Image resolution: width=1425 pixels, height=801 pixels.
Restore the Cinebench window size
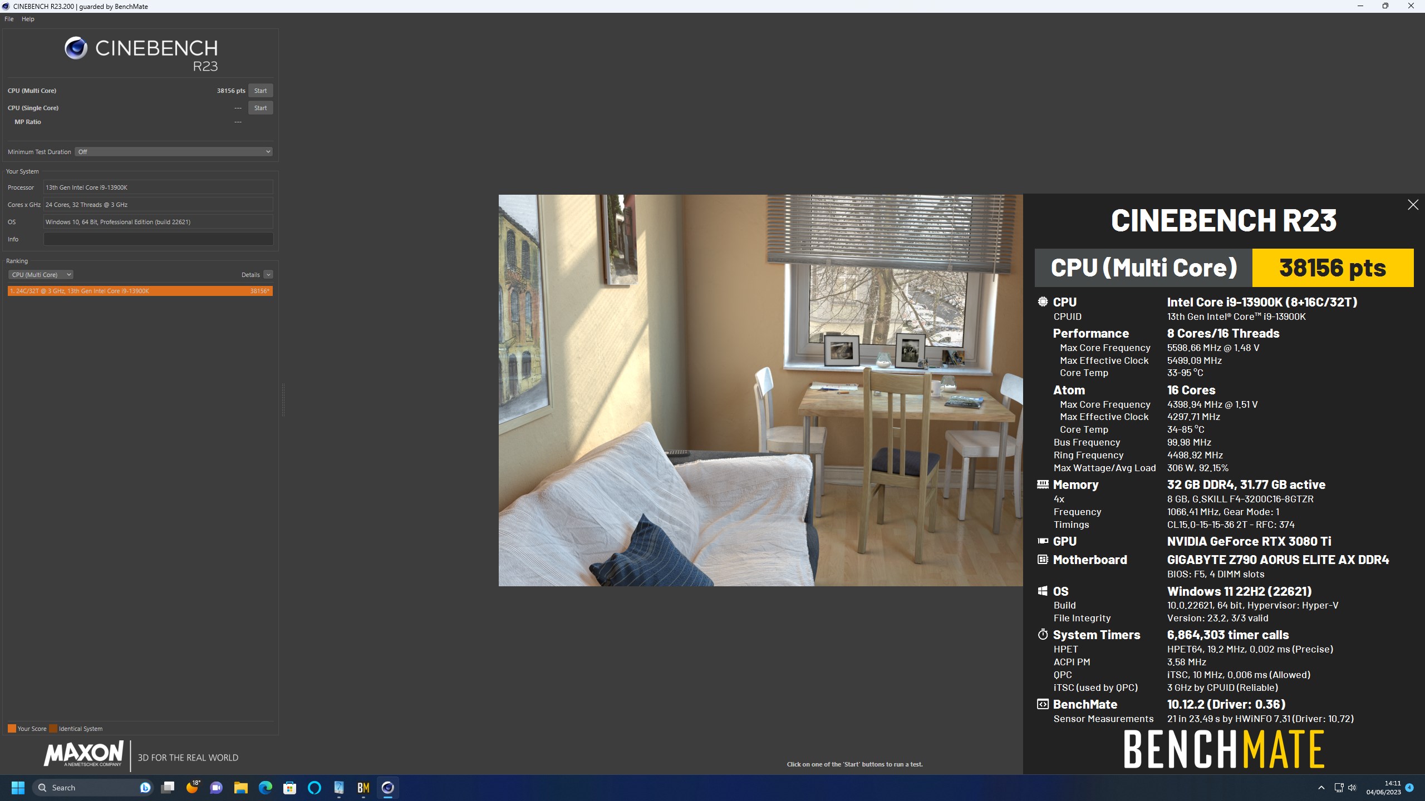coord(1385,6)
